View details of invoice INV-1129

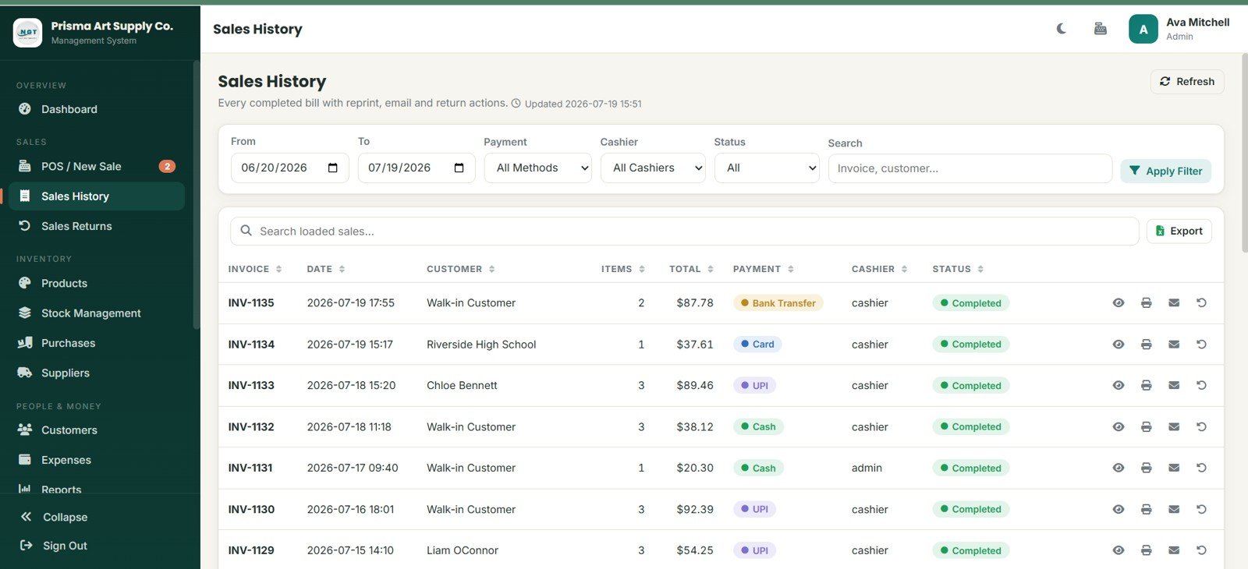point(1118,550)
